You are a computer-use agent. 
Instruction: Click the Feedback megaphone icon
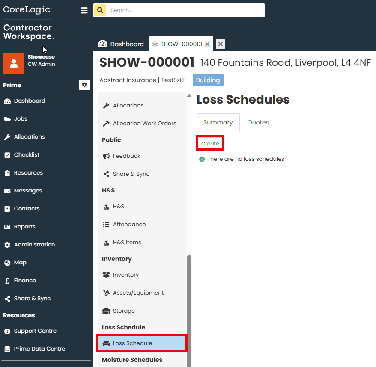106,156
